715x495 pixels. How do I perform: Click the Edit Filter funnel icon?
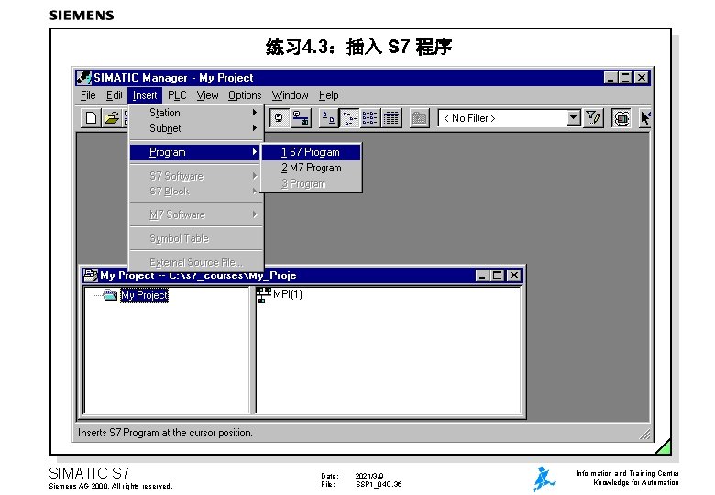593,118
